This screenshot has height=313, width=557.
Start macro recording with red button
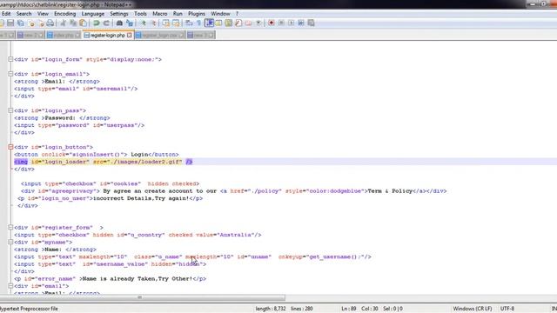pos(272,23)
